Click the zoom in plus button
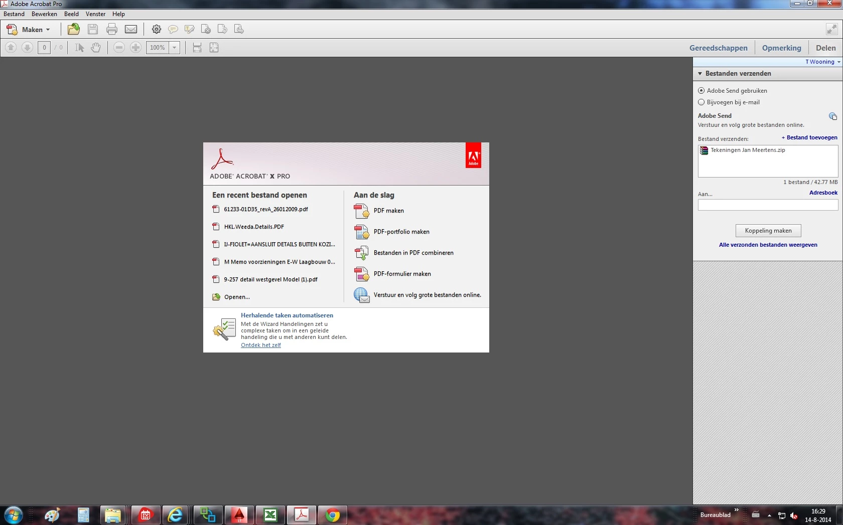Image resolution: width=843 pixels, height=525 pixels. point(135,48)
